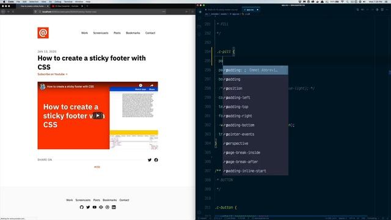Click the Spotlight search icon in menu bar
Screen dimensions: 391x220
pos(347,2)
